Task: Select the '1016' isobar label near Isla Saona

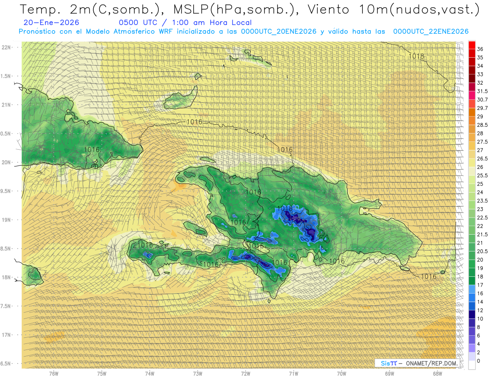Action: click(428, 276)
